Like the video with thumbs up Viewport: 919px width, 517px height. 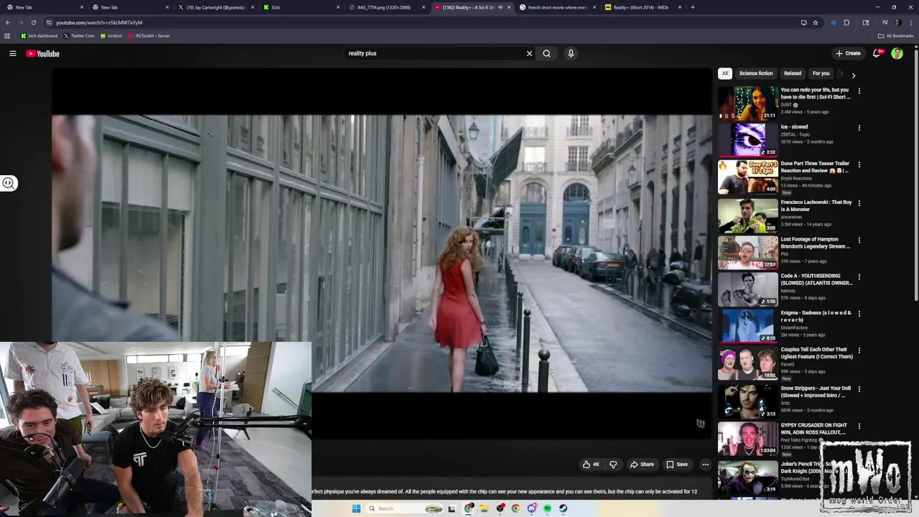tap(590, 465)
